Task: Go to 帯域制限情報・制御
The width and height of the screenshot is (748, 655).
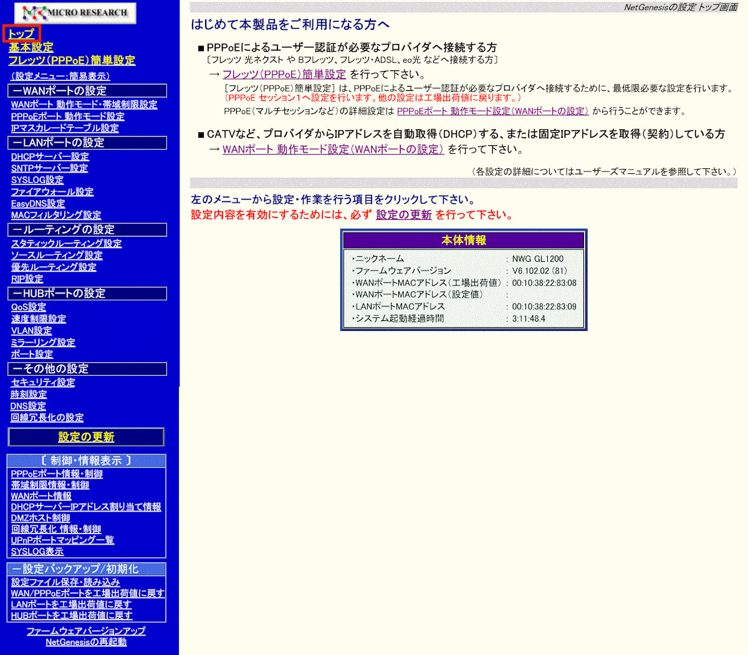Action: point(50,485)
